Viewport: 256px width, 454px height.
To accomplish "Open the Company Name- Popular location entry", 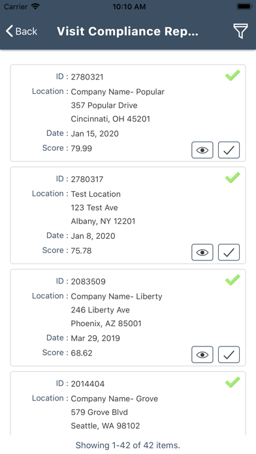I will (118, 92).
